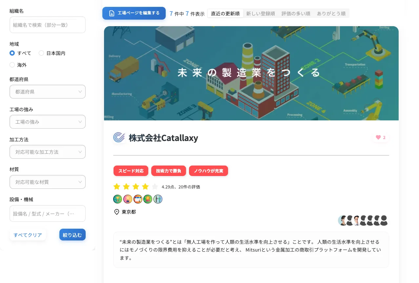Screen dimensions: 419x283
Task: Open the 都道府県 dropdown
Action: (x=48, y=92)
